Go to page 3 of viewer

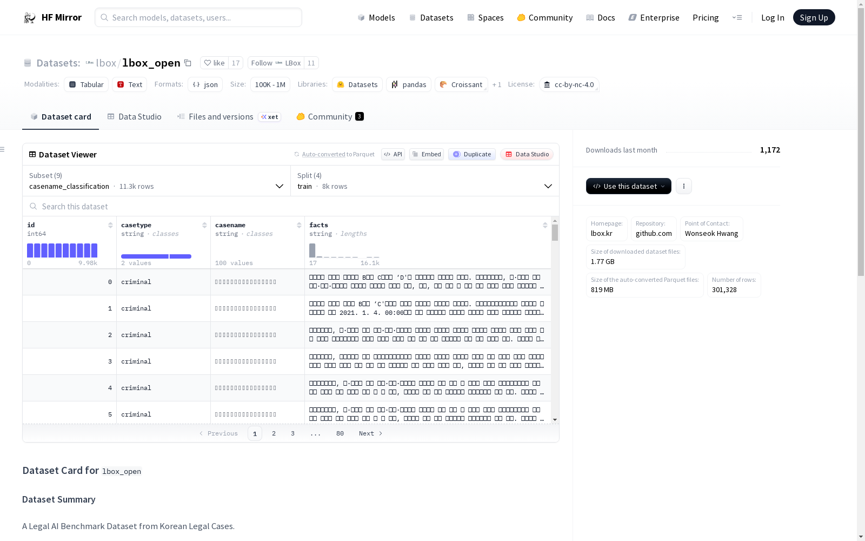pyautogui.click(x=293, y=433)
